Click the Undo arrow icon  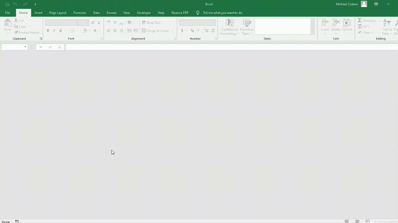15,4
